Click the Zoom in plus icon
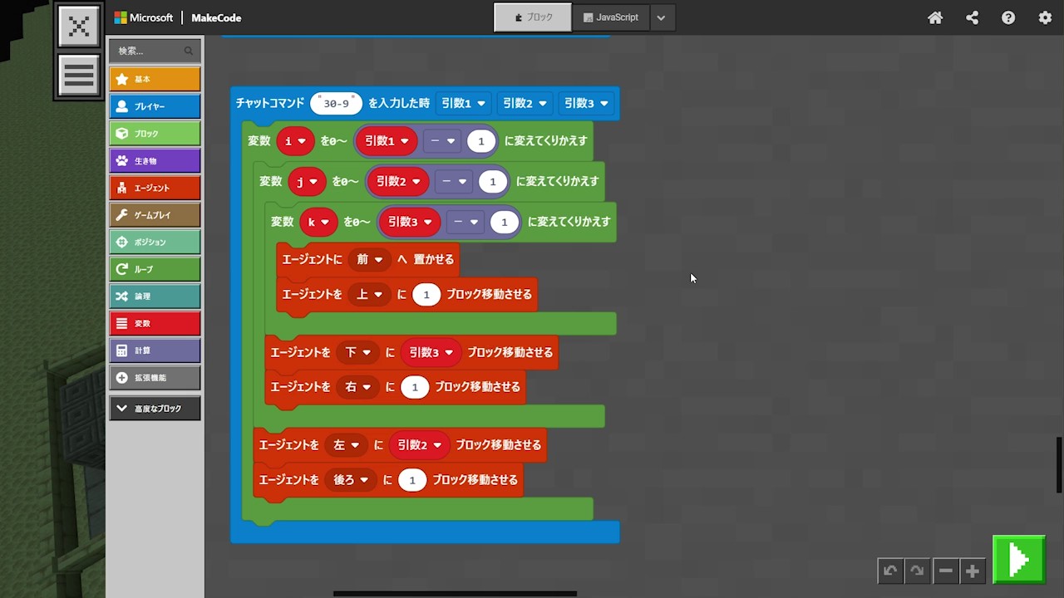Screen dimensions: 1064x598 [x=972, y=571]
